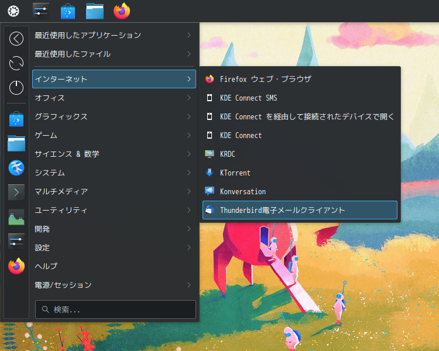Expand the オフィス category arrow
This screenshot has width=439, height=351.
pyautogui.click(x=189, y=98)
